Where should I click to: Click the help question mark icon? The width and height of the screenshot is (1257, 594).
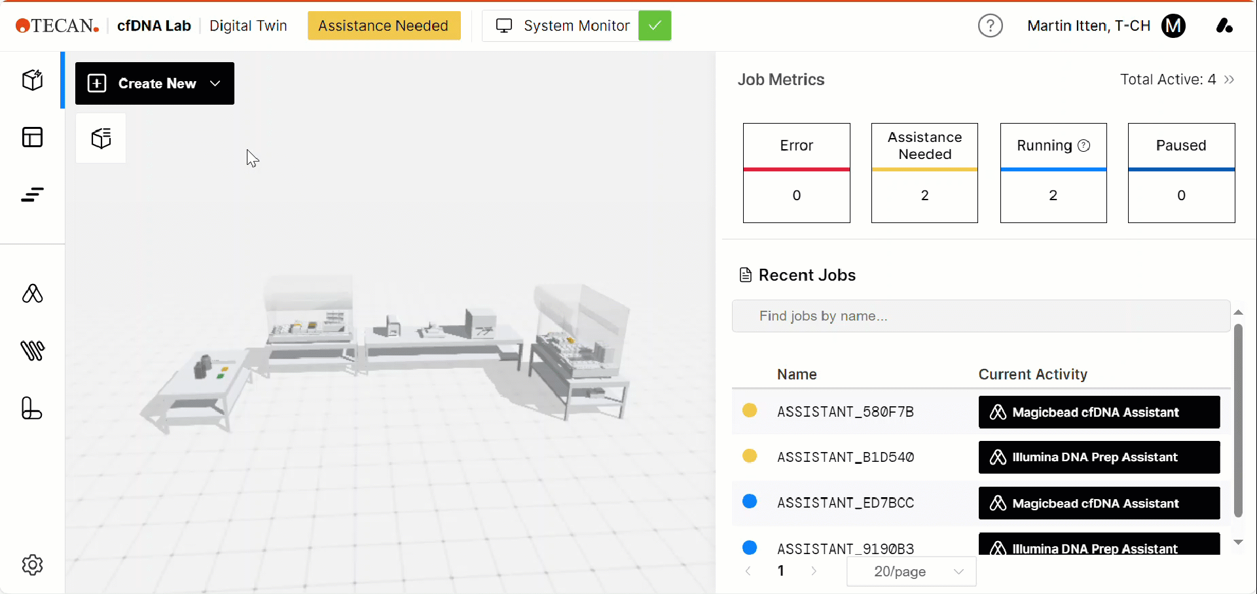[990, 26]
